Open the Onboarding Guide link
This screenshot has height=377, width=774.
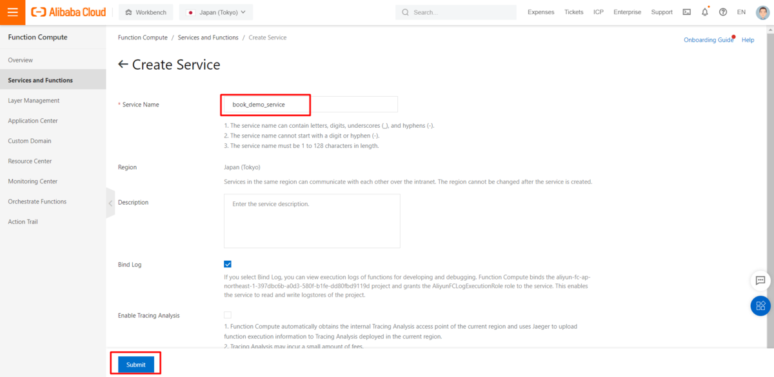pos(708,40)
